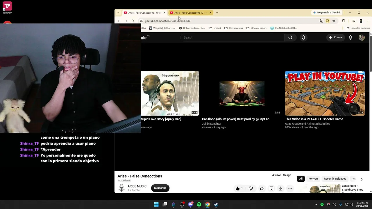This screenshot has width=372, height=209.
Task: Open more actions for the video
Action: click(290, 189)
